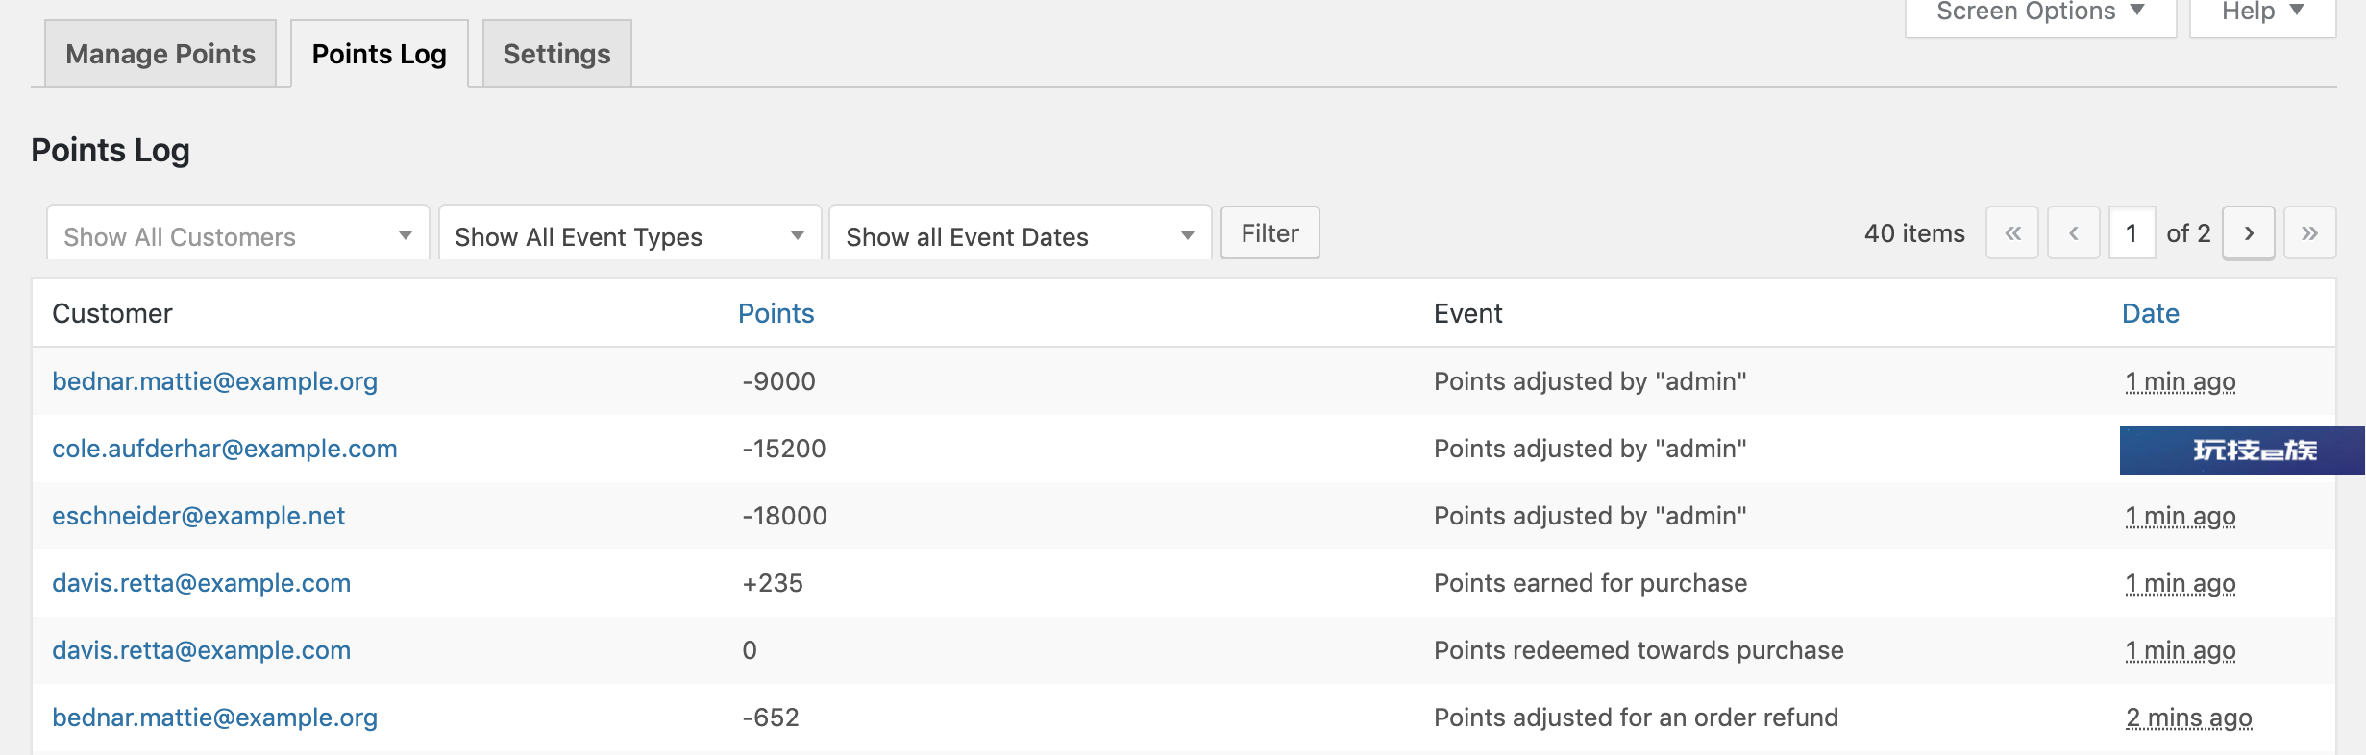Click 'Points earned for purchase' event text
Screen dimensions: 2366x755
click(x=1590, y=583)
